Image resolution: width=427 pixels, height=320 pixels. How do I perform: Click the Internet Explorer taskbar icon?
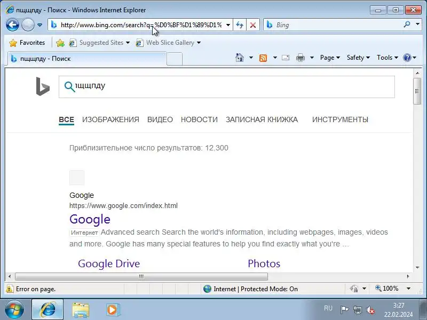[48, 310]
